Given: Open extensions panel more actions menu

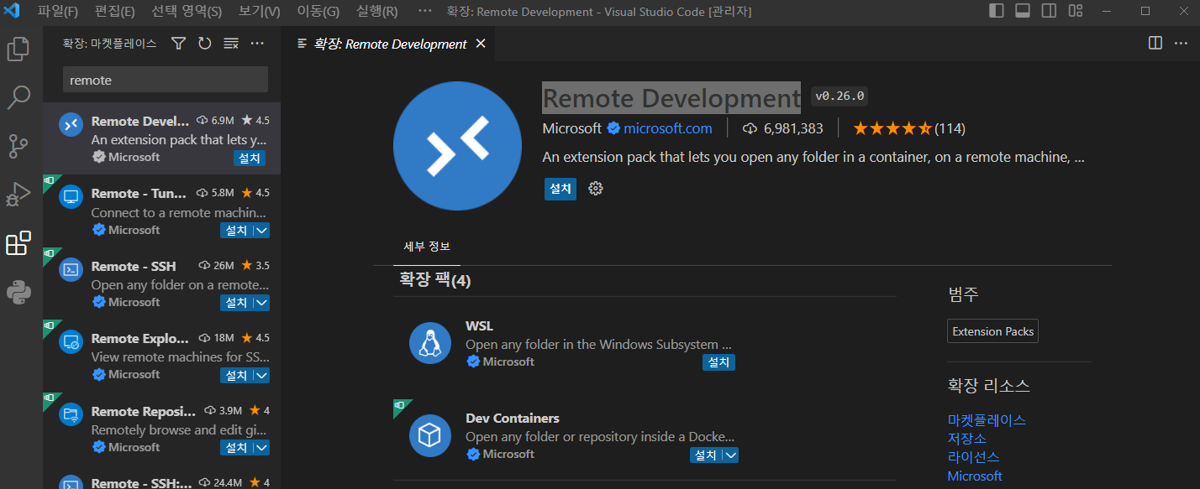Looking at the screenshot, I should tap(257, 44).
